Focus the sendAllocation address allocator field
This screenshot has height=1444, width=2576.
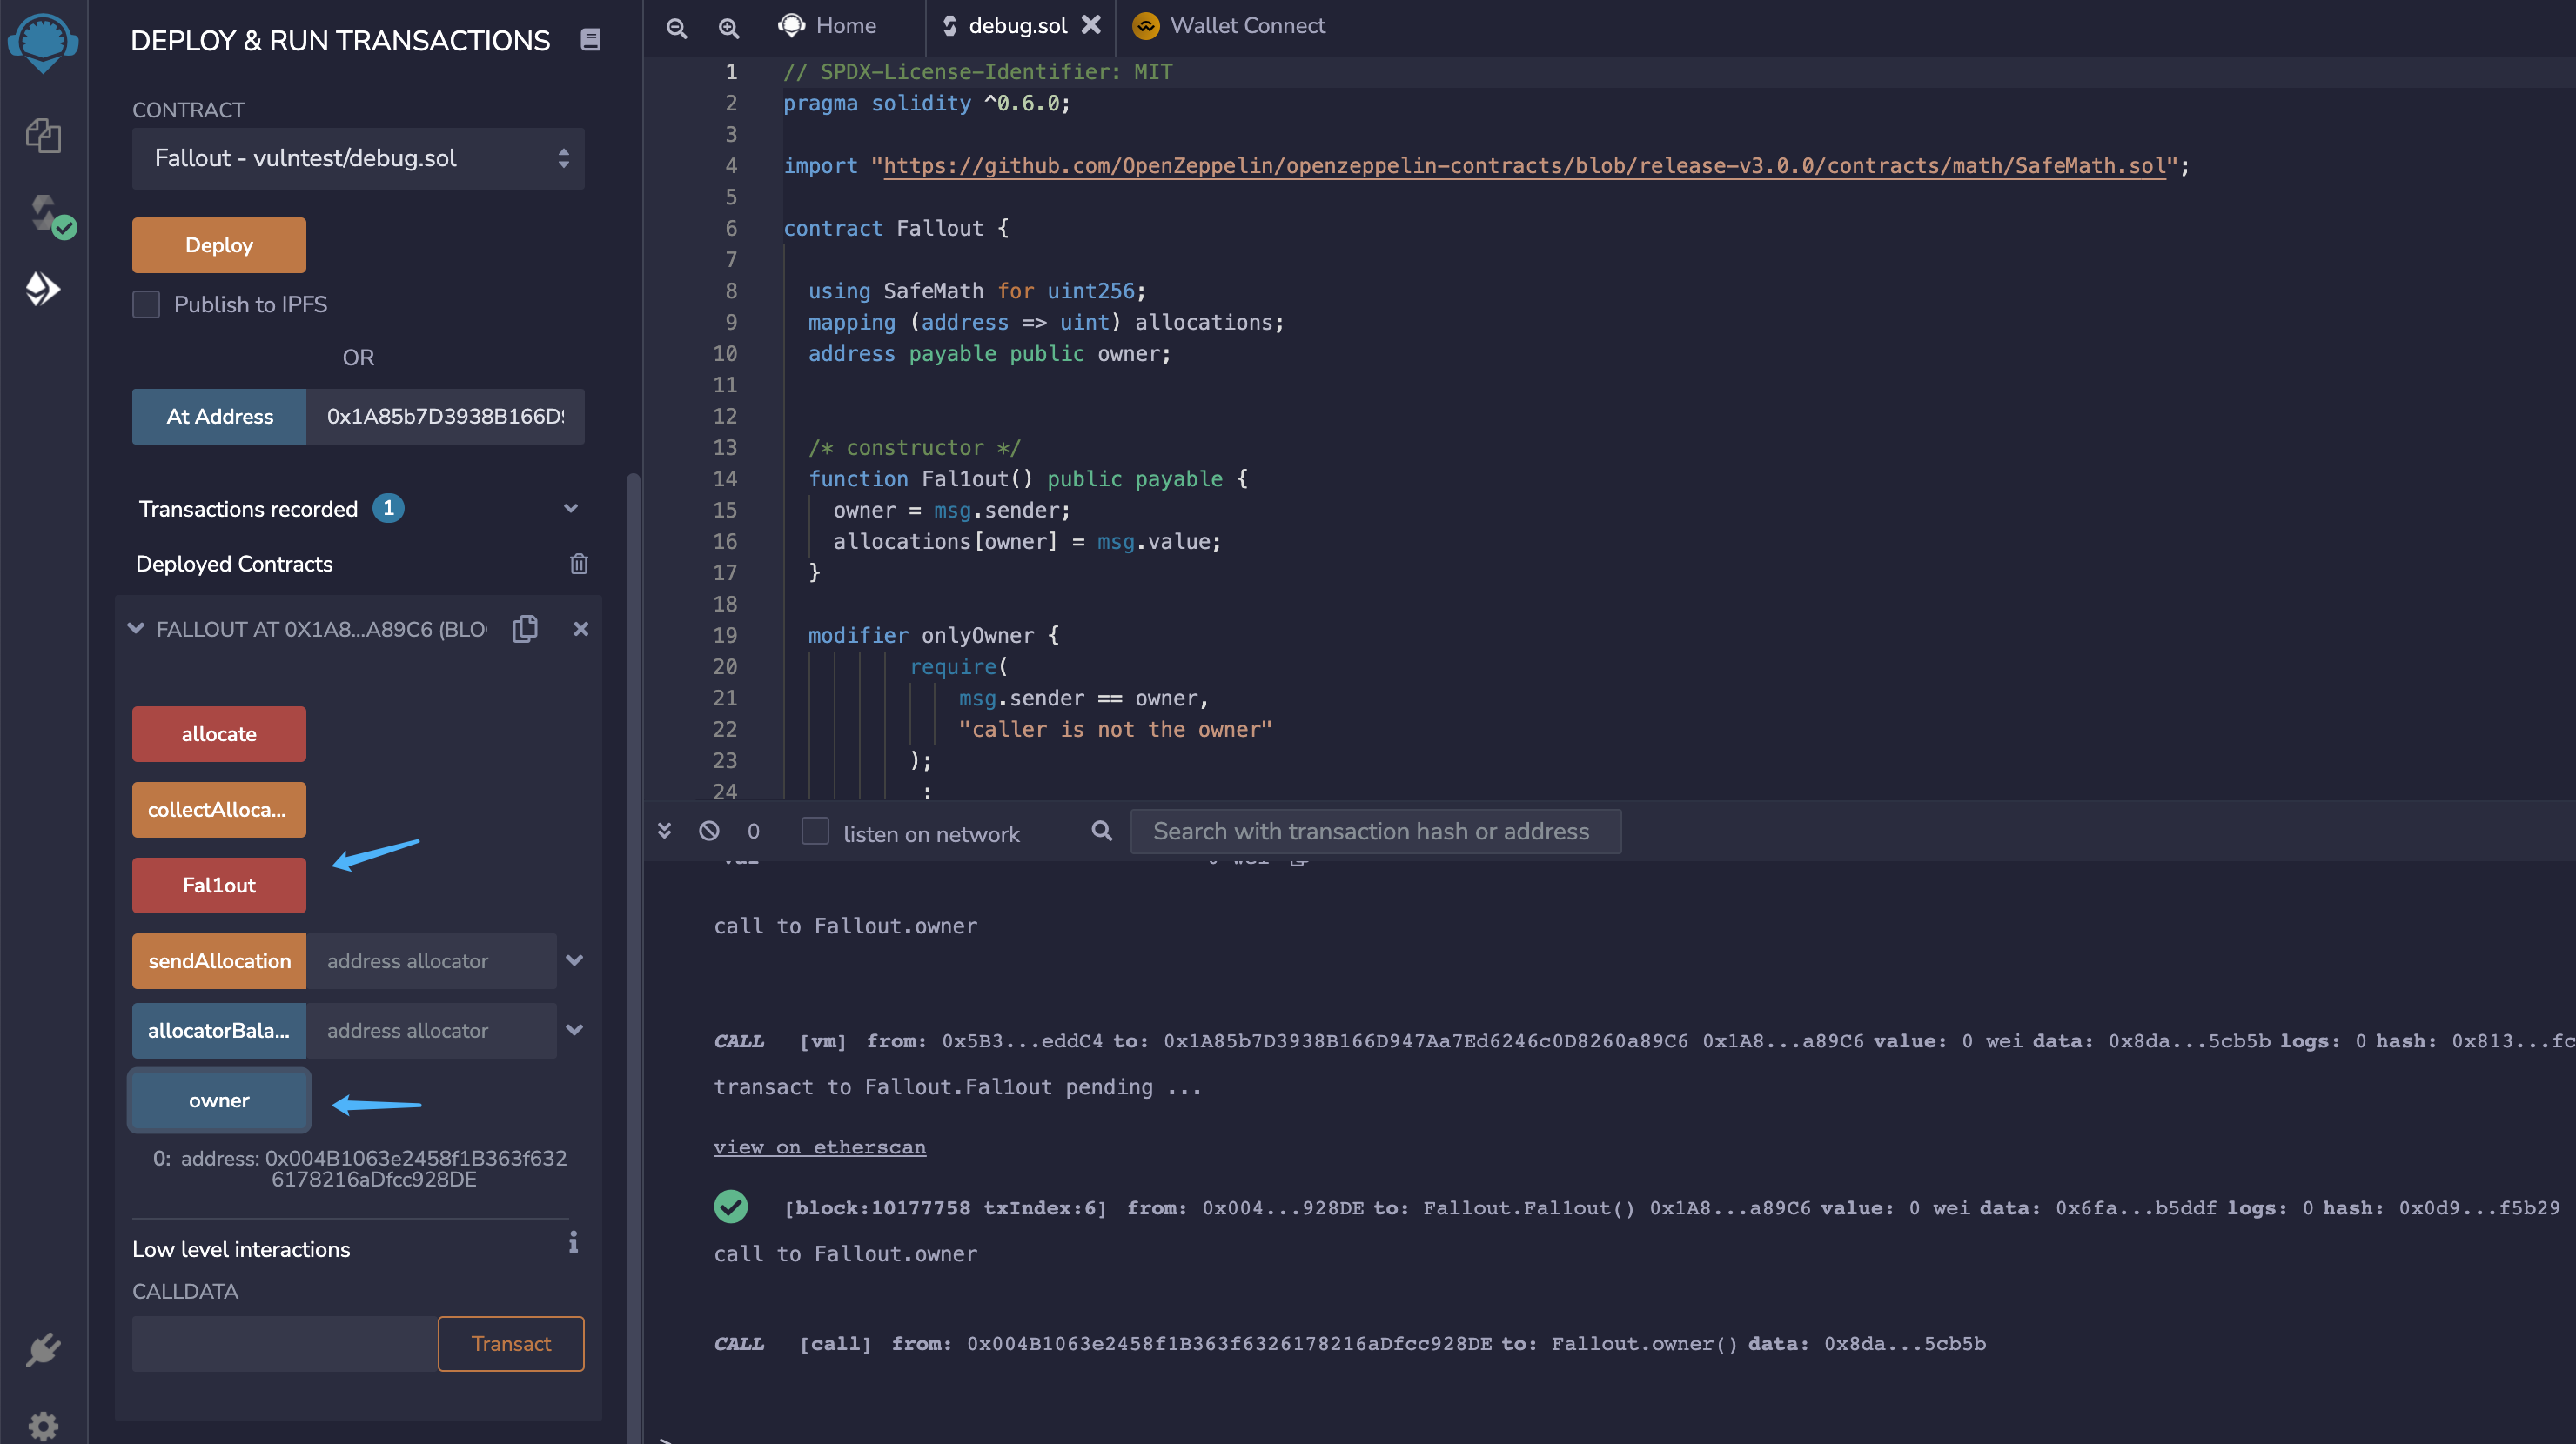tap(431, 961)
